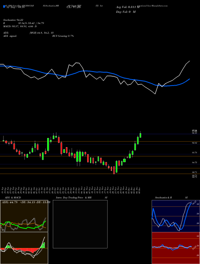The width and height of the screenshot is (200, 264).
Task: Select the last green candlestick on the right
Action: (140, 135)
